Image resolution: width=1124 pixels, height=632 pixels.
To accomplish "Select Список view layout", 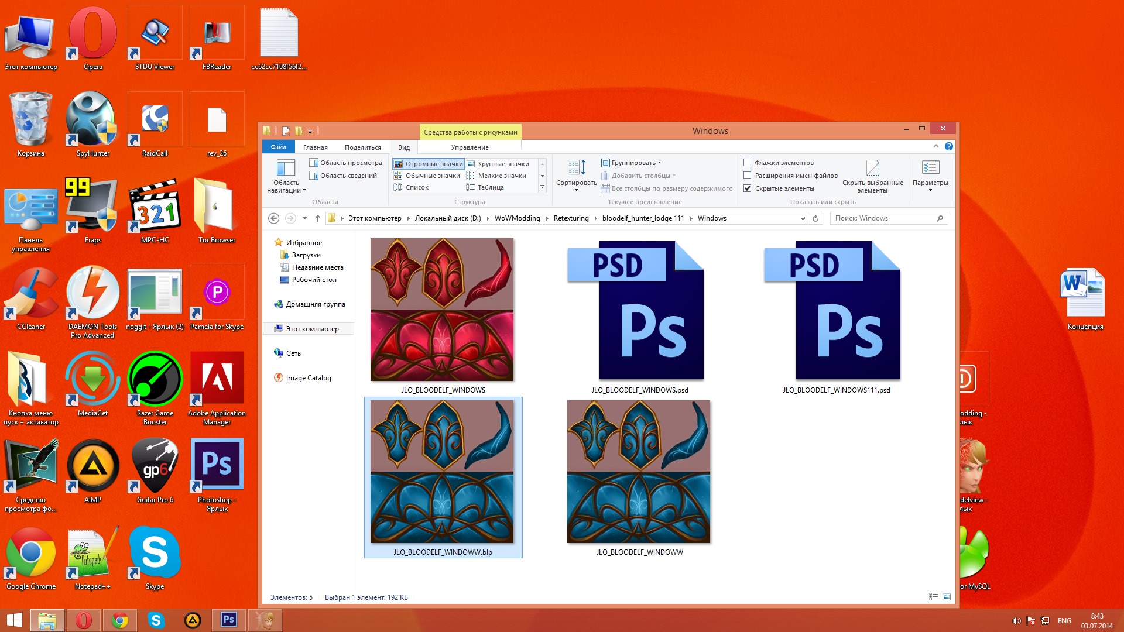I will [412, 187].
